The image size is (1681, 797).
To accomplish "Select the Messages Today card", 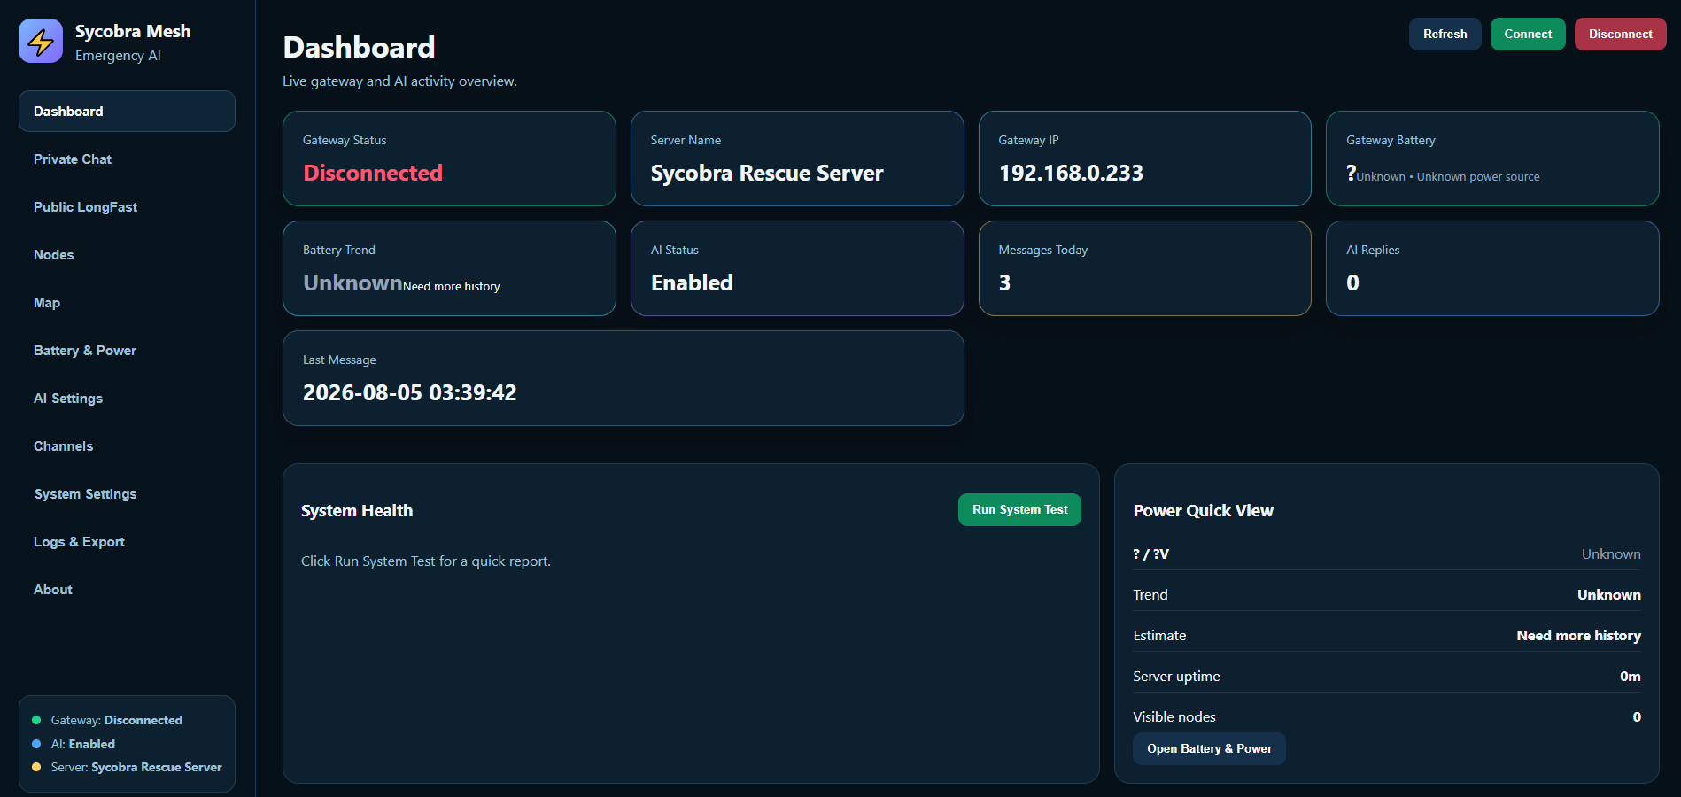I will pos(1144,268).
